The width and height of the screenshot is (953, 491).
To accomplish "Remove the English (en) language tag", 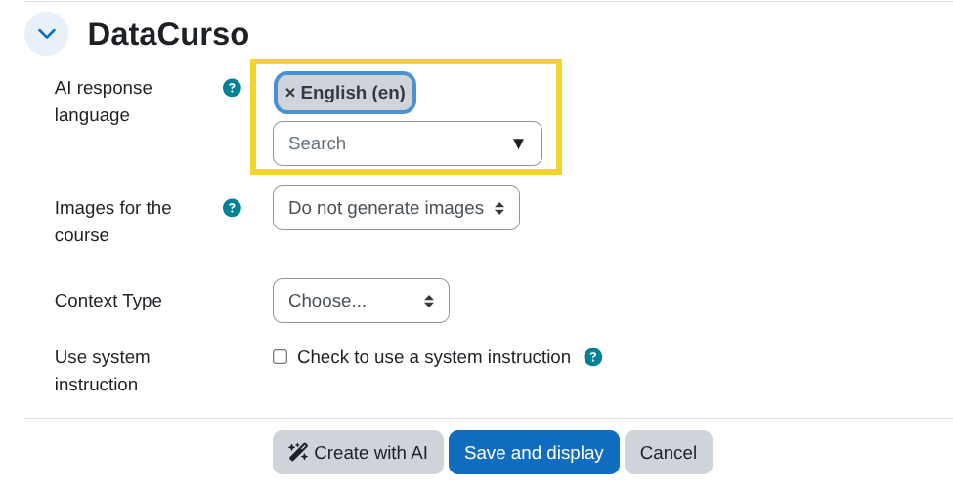I will pos(290,93).
